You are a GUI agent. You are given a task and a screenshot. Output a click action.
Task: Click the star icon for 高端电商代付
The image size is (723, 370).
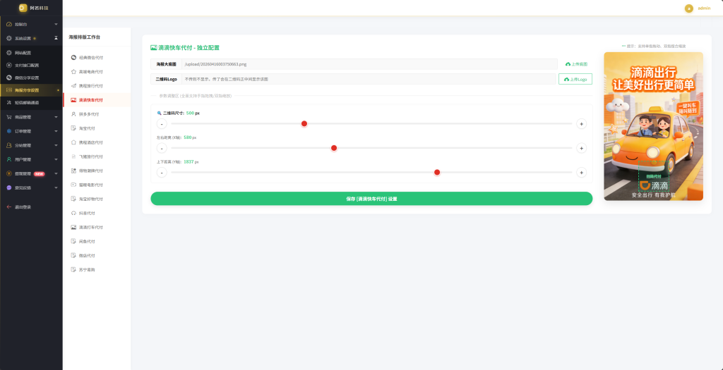[x=73, y=72]
